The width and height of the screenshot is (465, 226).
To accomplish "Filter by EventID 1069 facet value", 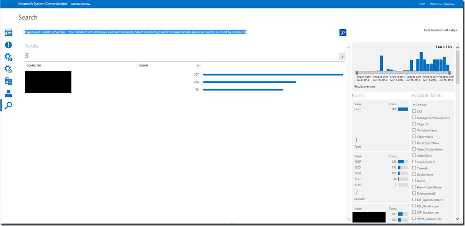I will 358,162.
